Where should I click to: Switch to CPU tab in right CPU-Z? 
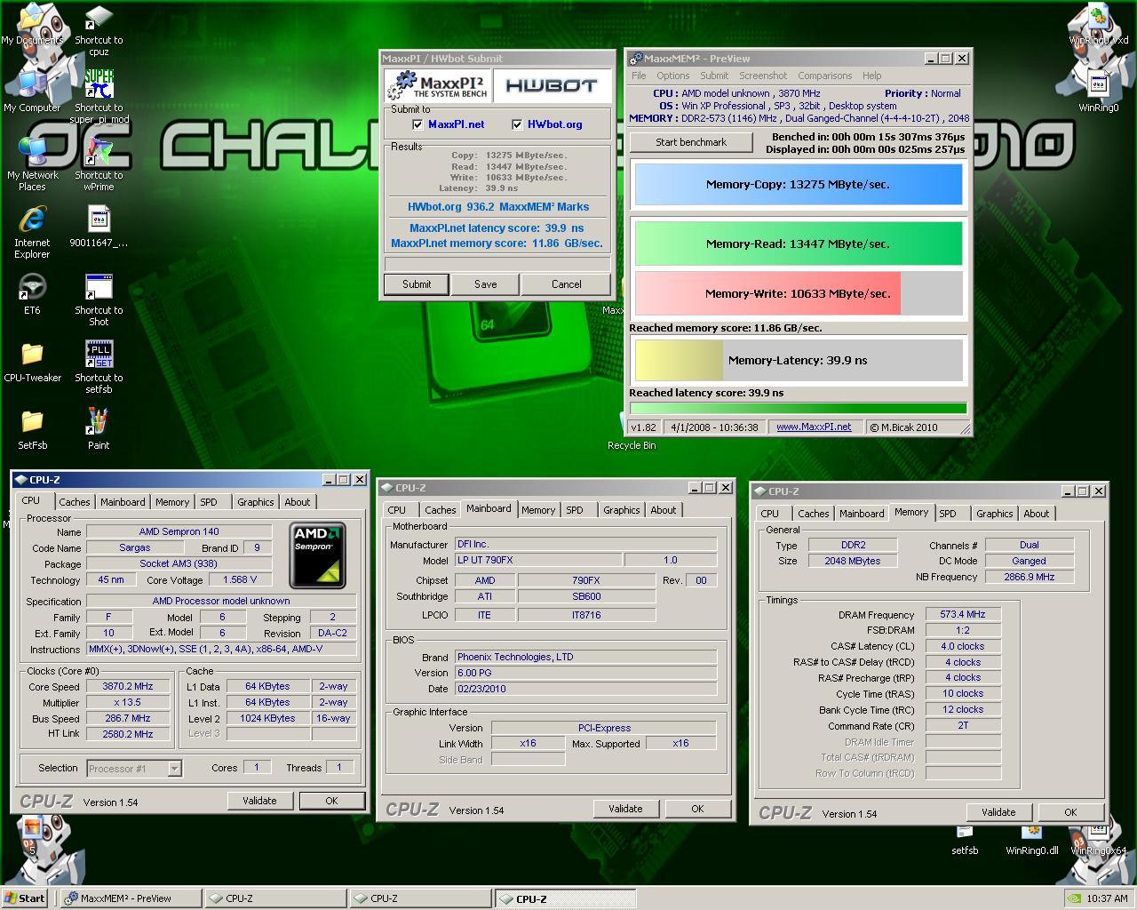coord(770,514)
